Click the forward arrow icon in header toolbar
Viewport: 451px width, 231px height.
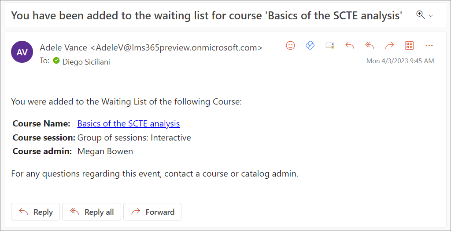coord(389,46)
